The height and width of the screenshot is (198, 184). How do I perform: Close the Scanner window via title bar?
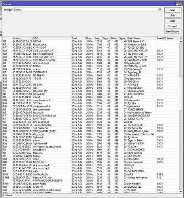point(181,4)
